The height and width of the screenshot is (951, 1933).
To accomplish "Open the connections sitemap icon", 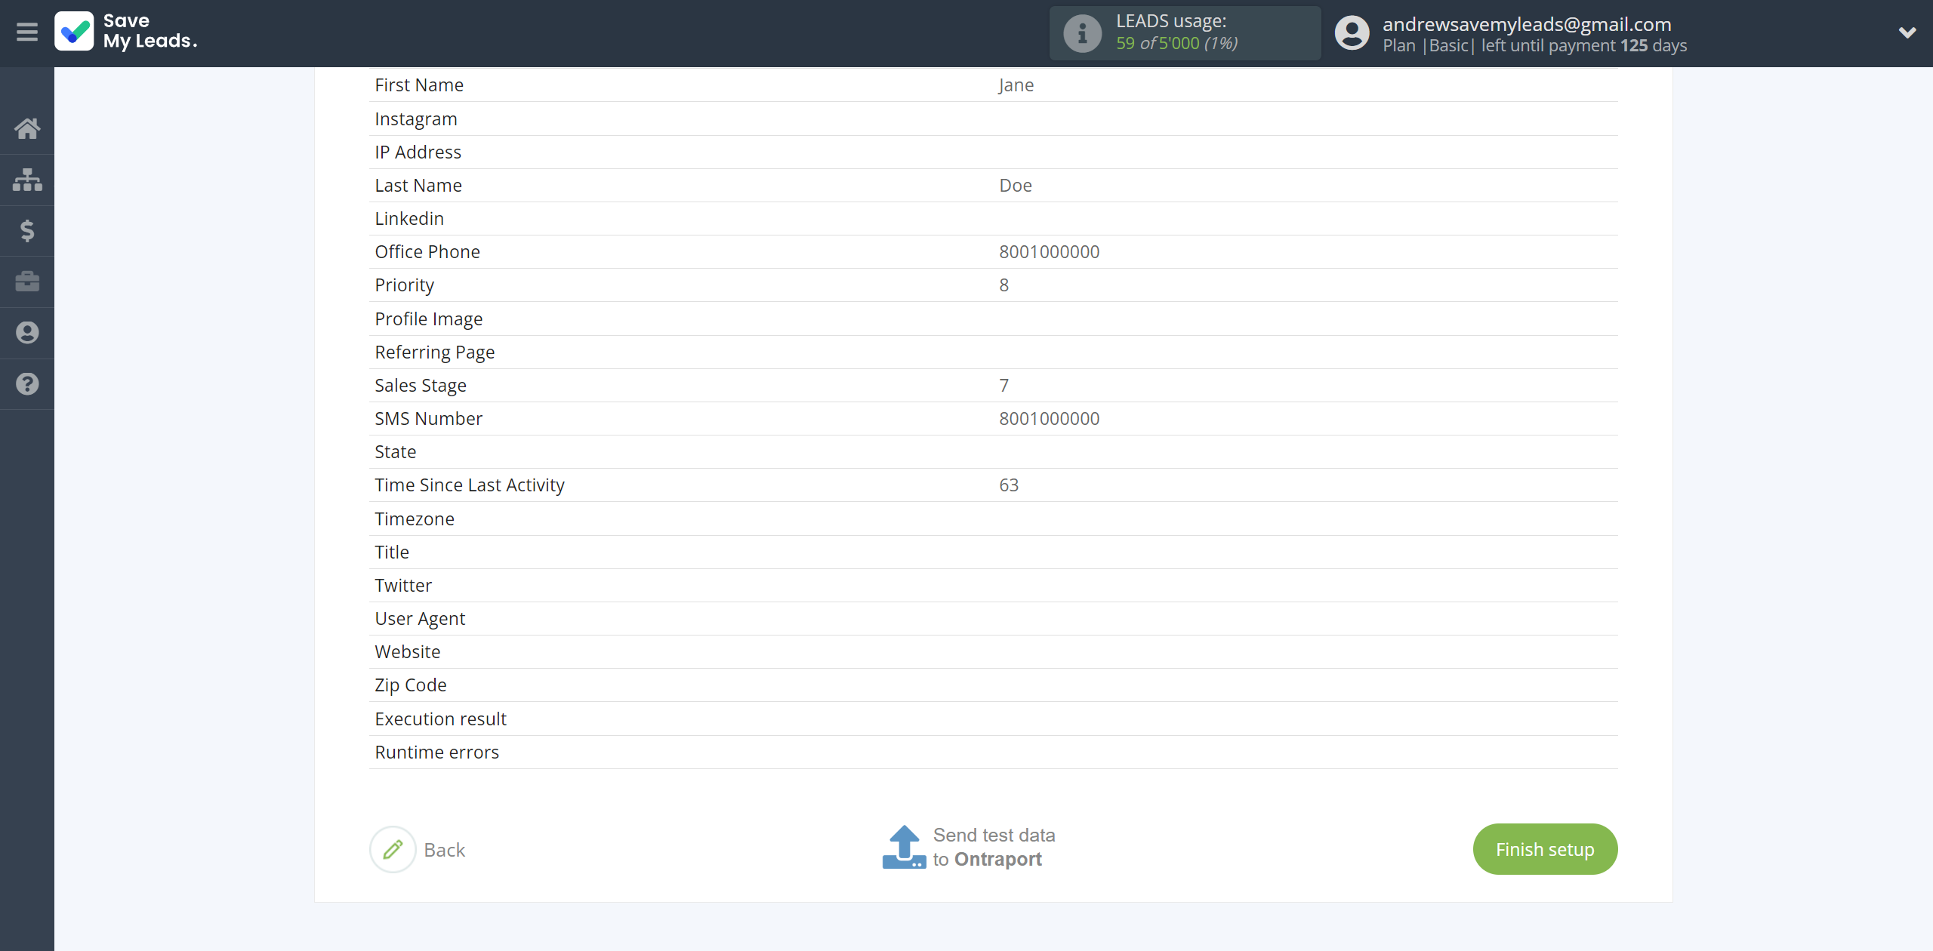I will [27, 180].
